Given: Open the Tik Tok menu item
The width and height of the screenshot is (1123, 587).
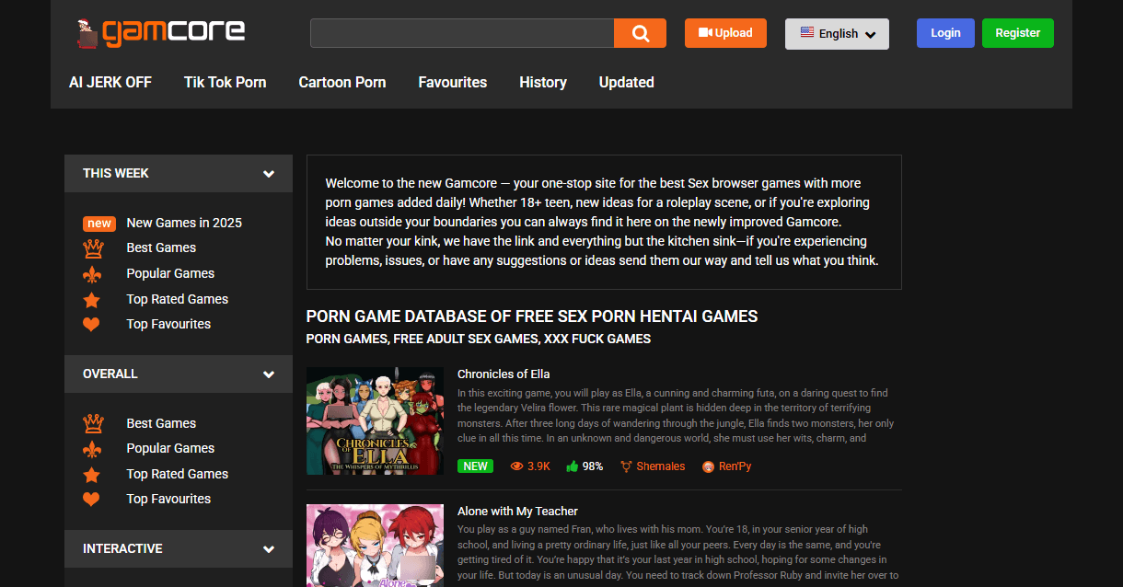Looking at the screenshot, I should pyautogui.click(x=225, y=82).
